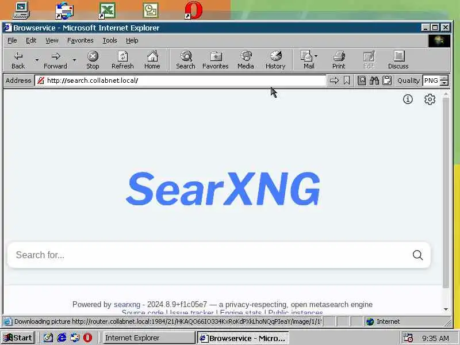The width and height of the screenshot is (460, 345).
Task: Select the Browservice taskbar button
Action: click(x=243, y=338)
